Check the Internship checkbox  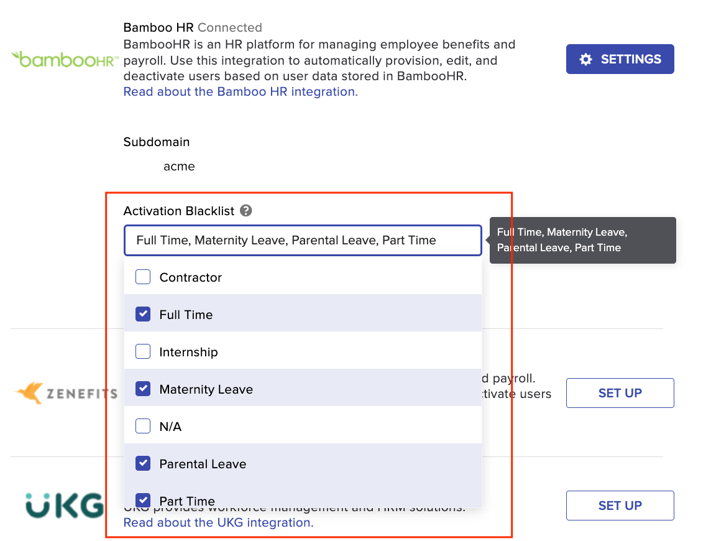pos(143,351)
